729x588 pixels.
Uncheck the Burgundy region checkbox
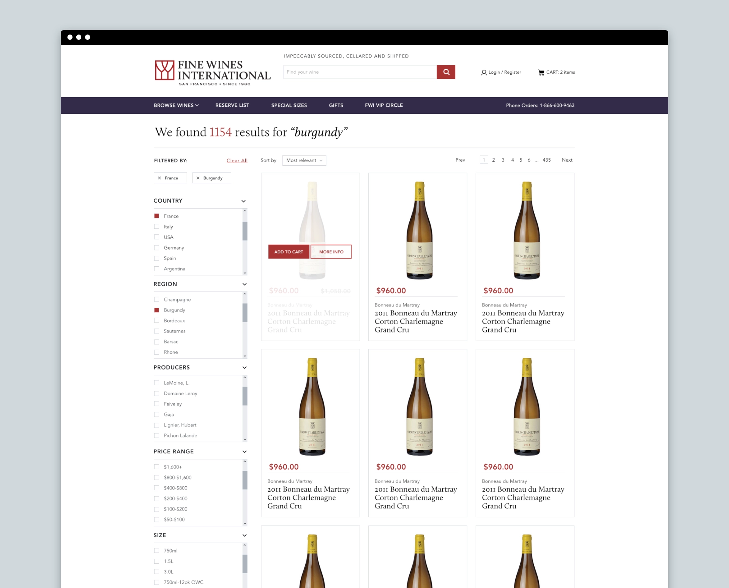tap(156, 310)
